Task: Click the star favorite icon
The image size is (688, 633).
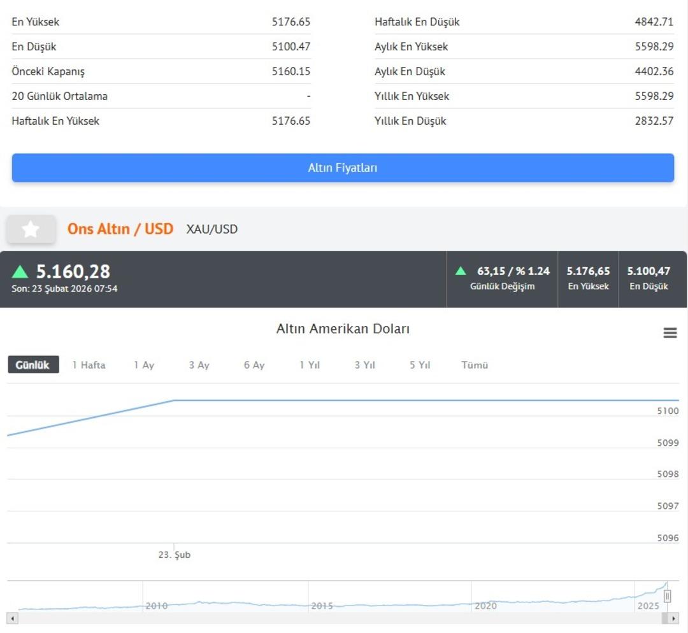Action: (31, 229)
